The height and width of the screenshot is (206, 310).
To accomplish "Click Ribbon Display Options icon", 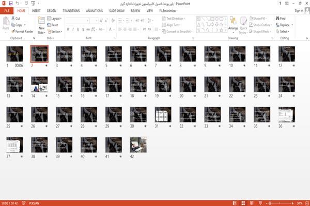I will pyautogui.click(x=287, y=4).
